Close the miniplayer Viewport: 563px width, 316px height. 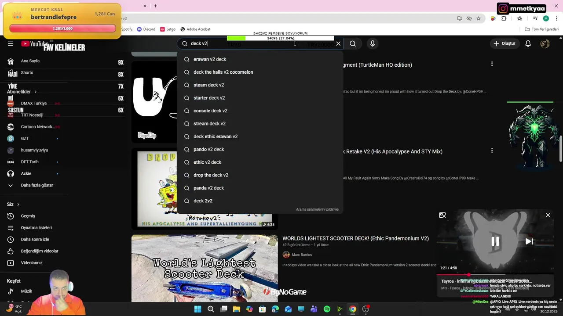coord(548,215)
